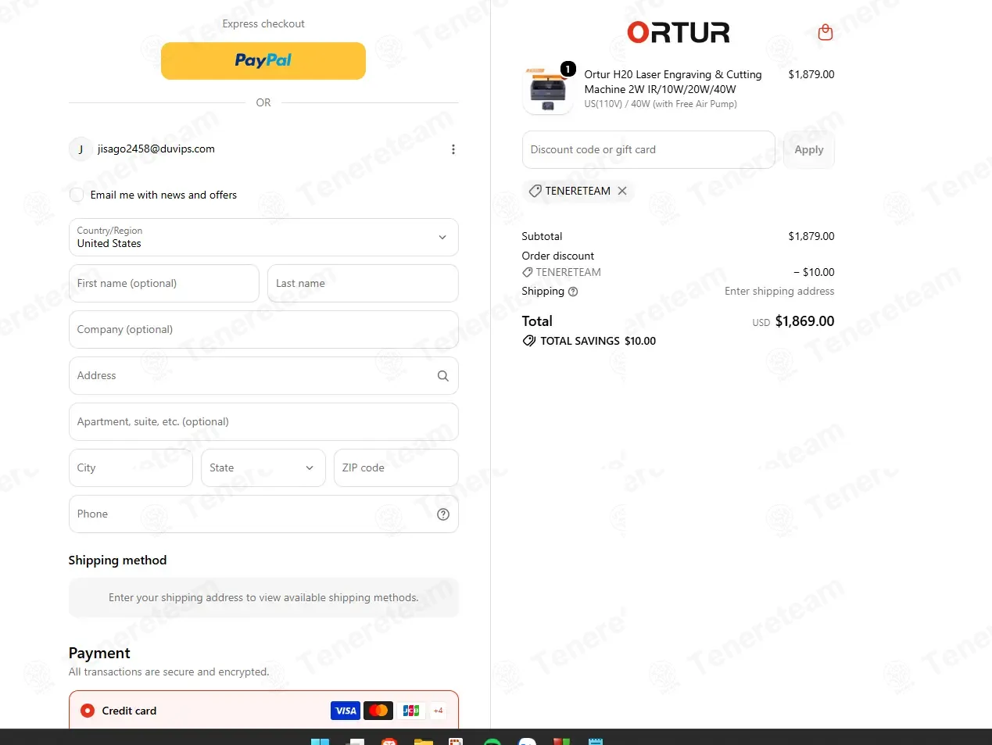Viewport: 992px width, 745px height.
Task: Click into the Company (optional) field
Action: pyautogui.click(x=263, y=329)
